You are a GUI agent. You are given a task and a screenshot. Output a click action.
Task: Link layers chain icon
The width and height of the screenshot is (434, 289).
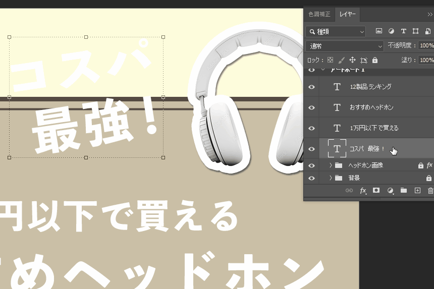coord(349,191)
